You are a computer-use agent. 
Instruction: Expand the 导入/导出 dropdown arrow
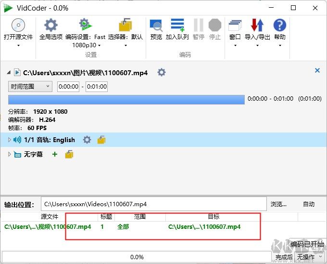[257, 45]
